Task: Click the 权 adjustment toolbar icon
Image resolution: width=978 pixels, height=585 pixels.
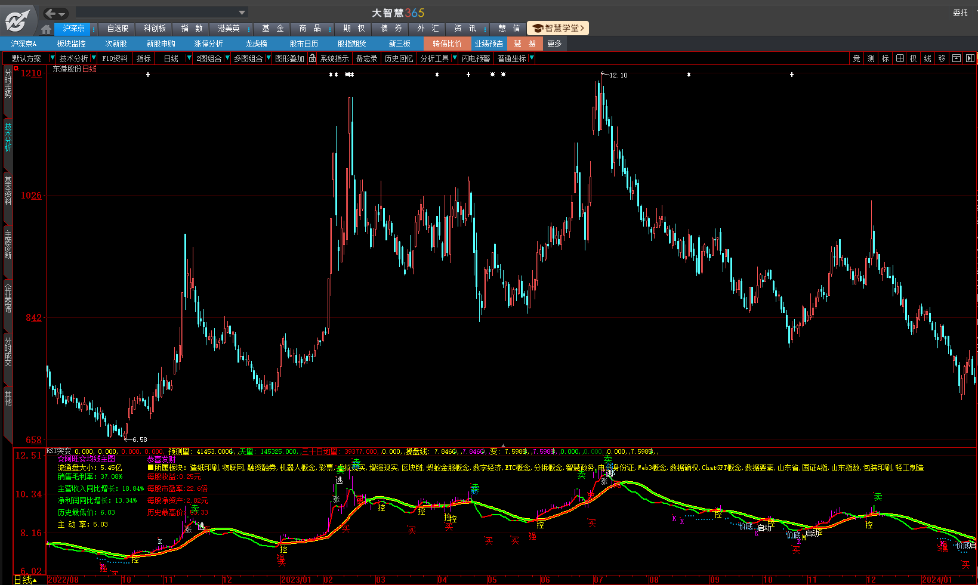Action: pos(913,58)
